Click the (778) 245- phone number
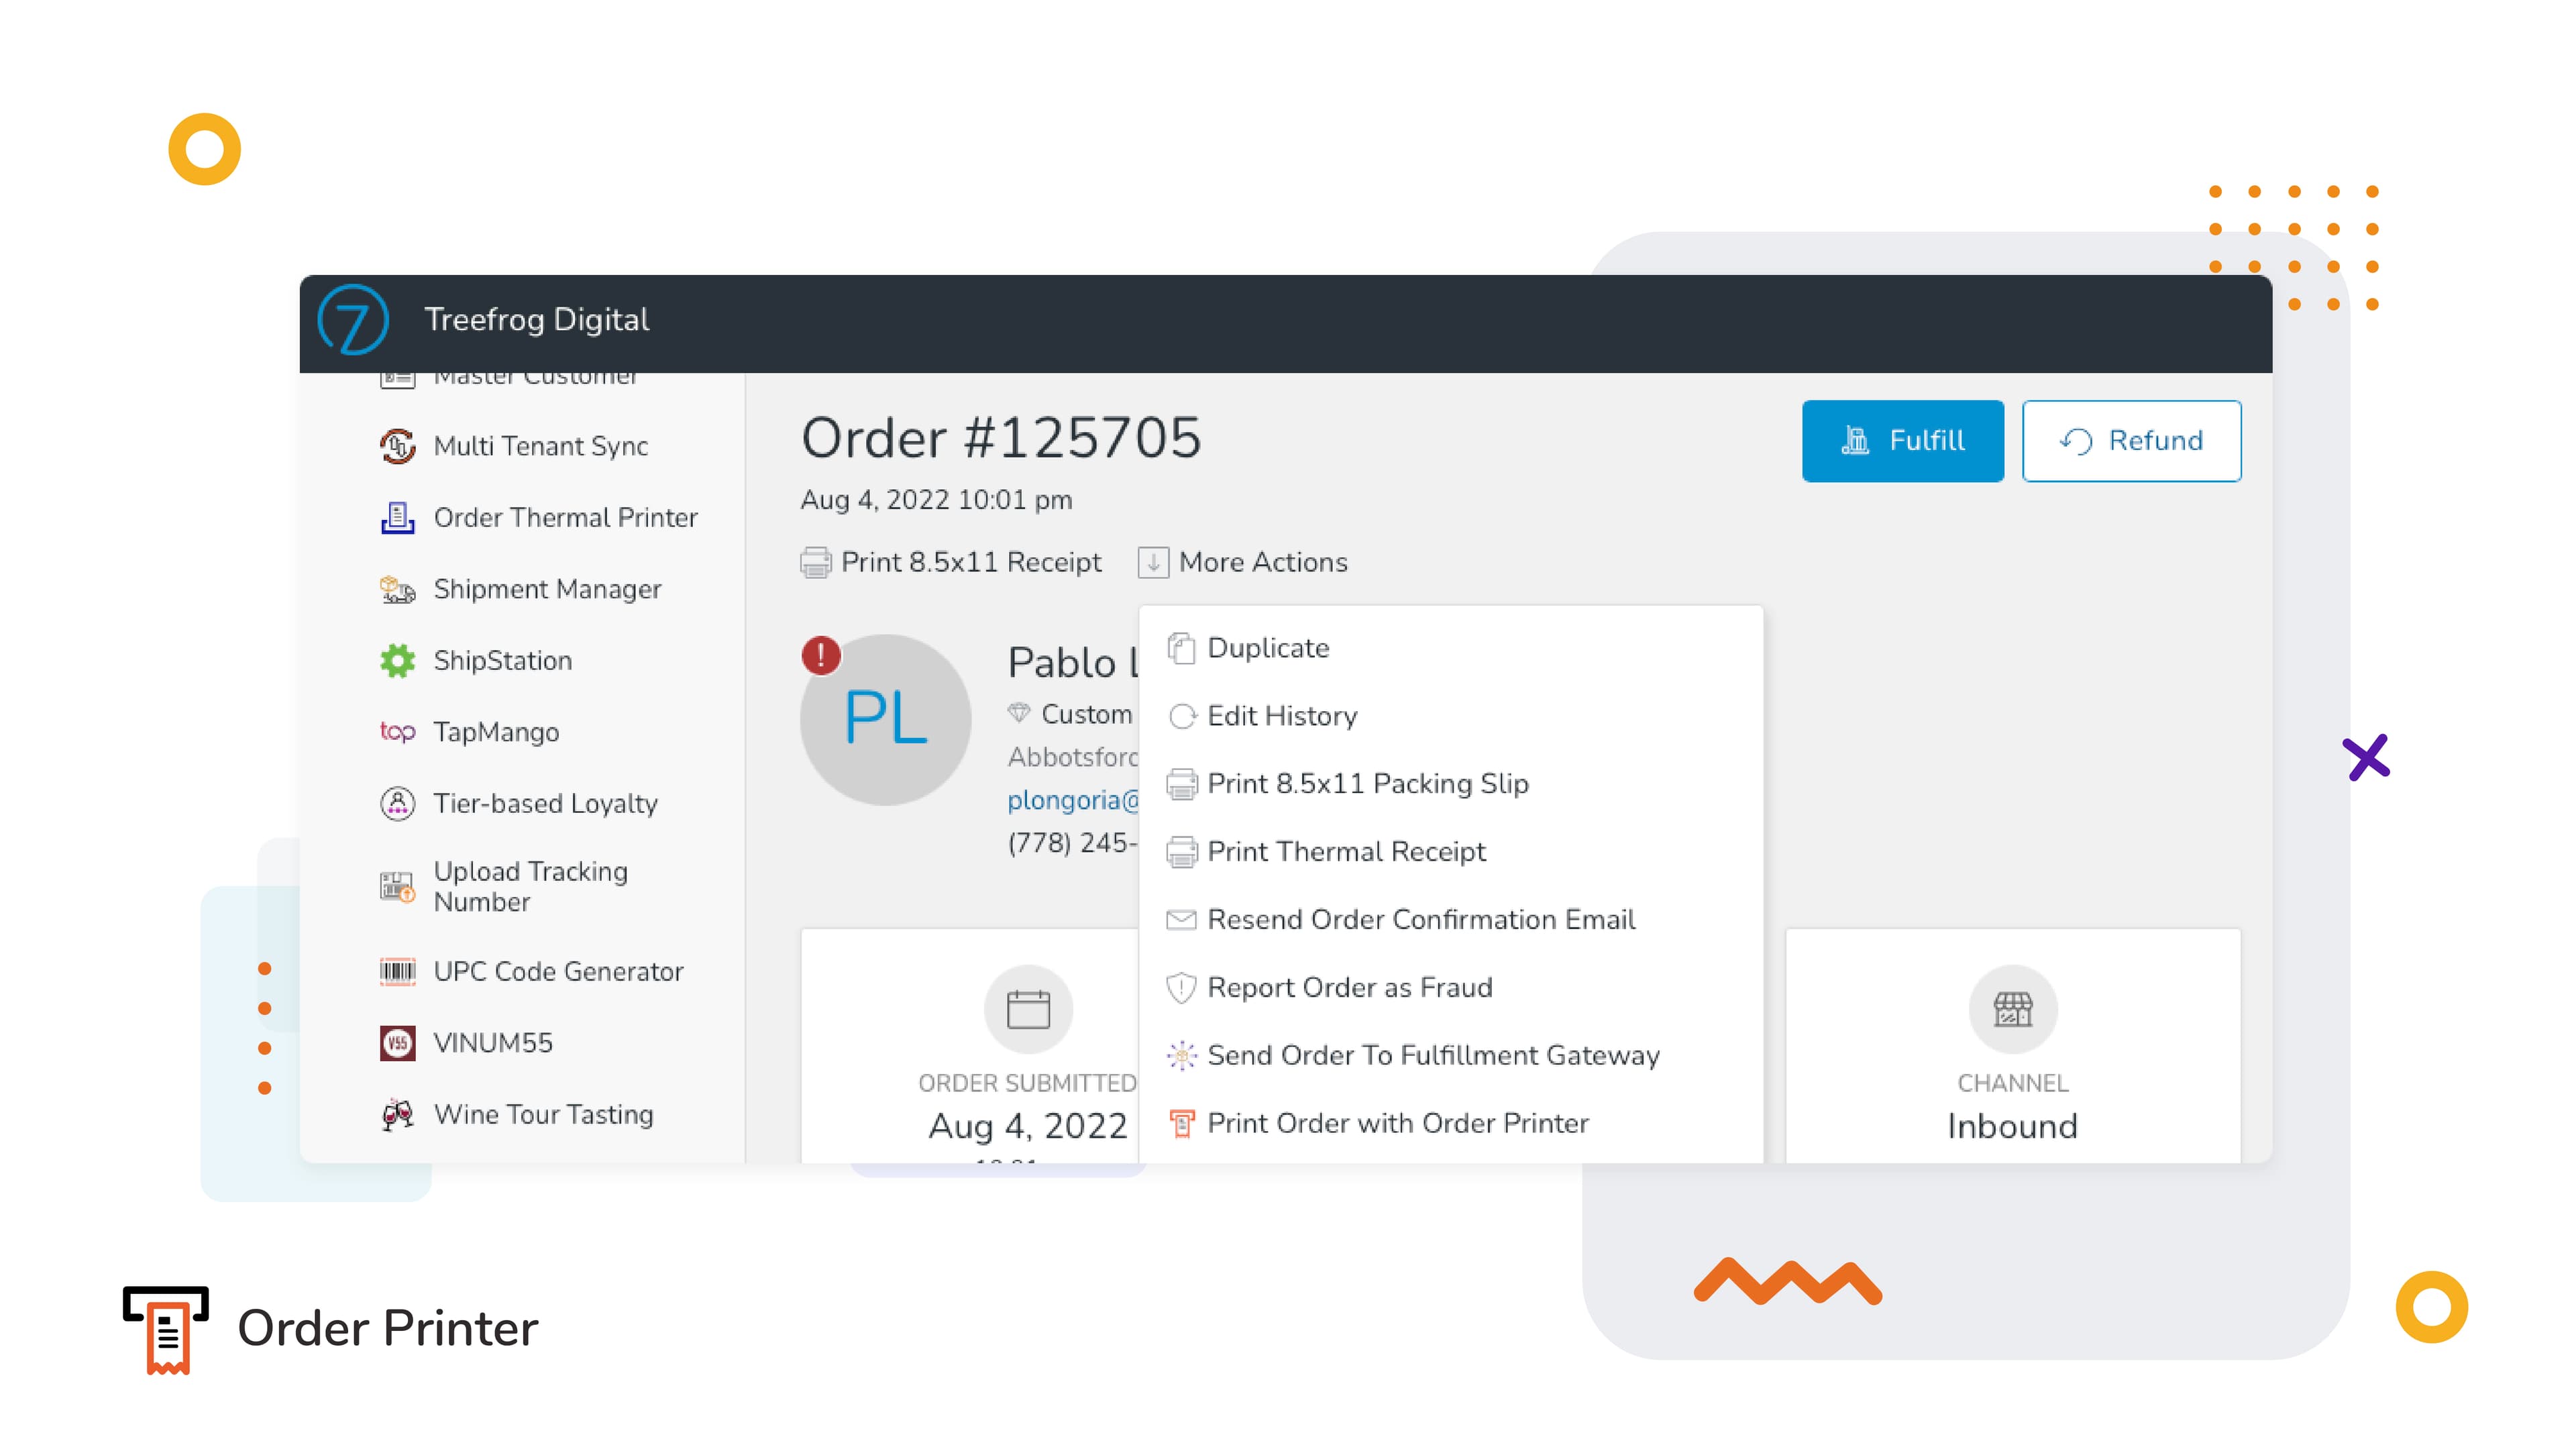2576x1449 pixels. point(1072,843)
